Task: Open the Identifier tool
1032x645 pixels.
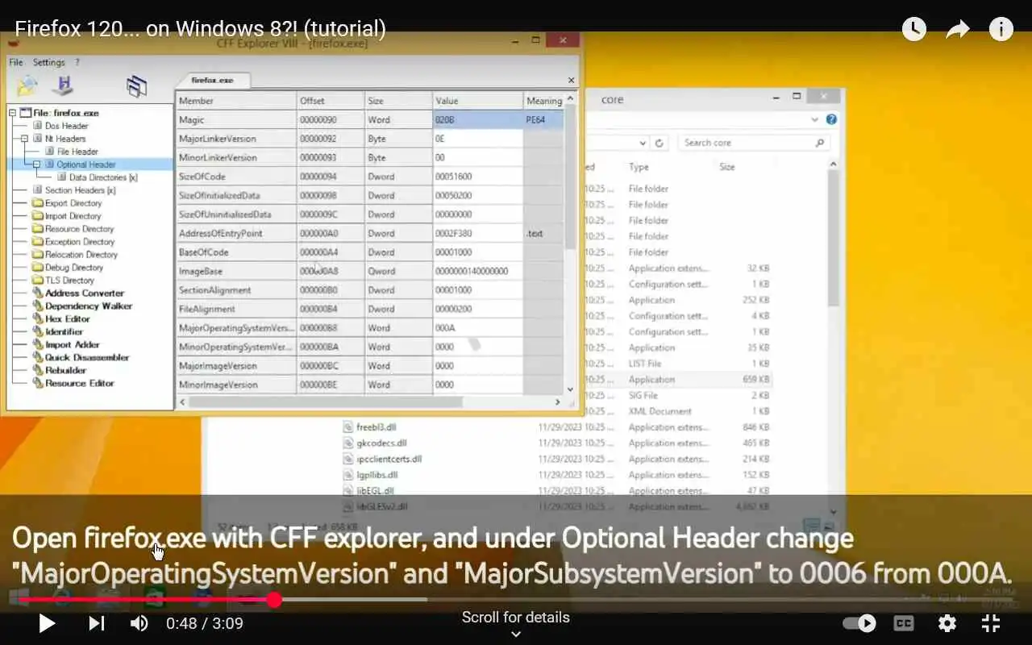Action: 64,331
